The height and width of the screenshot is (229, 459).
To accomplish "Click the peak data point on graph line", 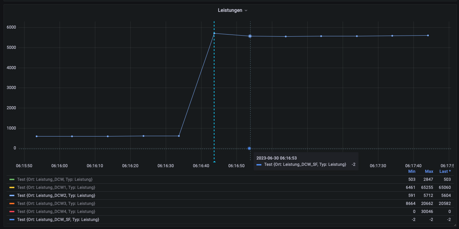I will [214, 34].
